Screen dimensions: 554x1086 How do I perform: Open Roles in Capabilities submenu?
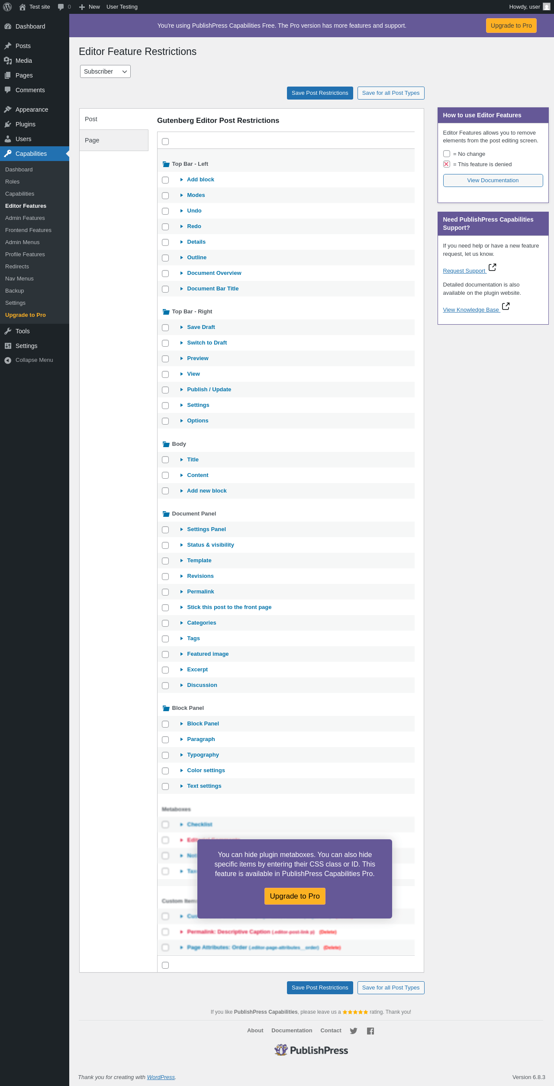tap(35, 182)
